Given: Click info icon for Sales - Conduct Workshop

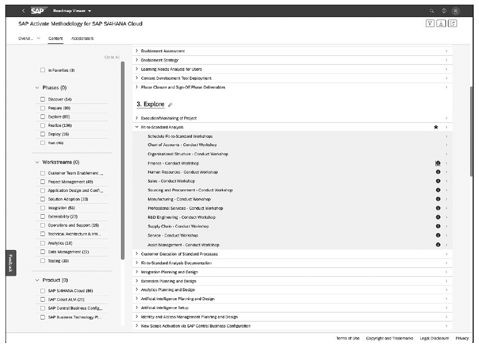Looking at the screenshot, I should [x=438, y=181].
